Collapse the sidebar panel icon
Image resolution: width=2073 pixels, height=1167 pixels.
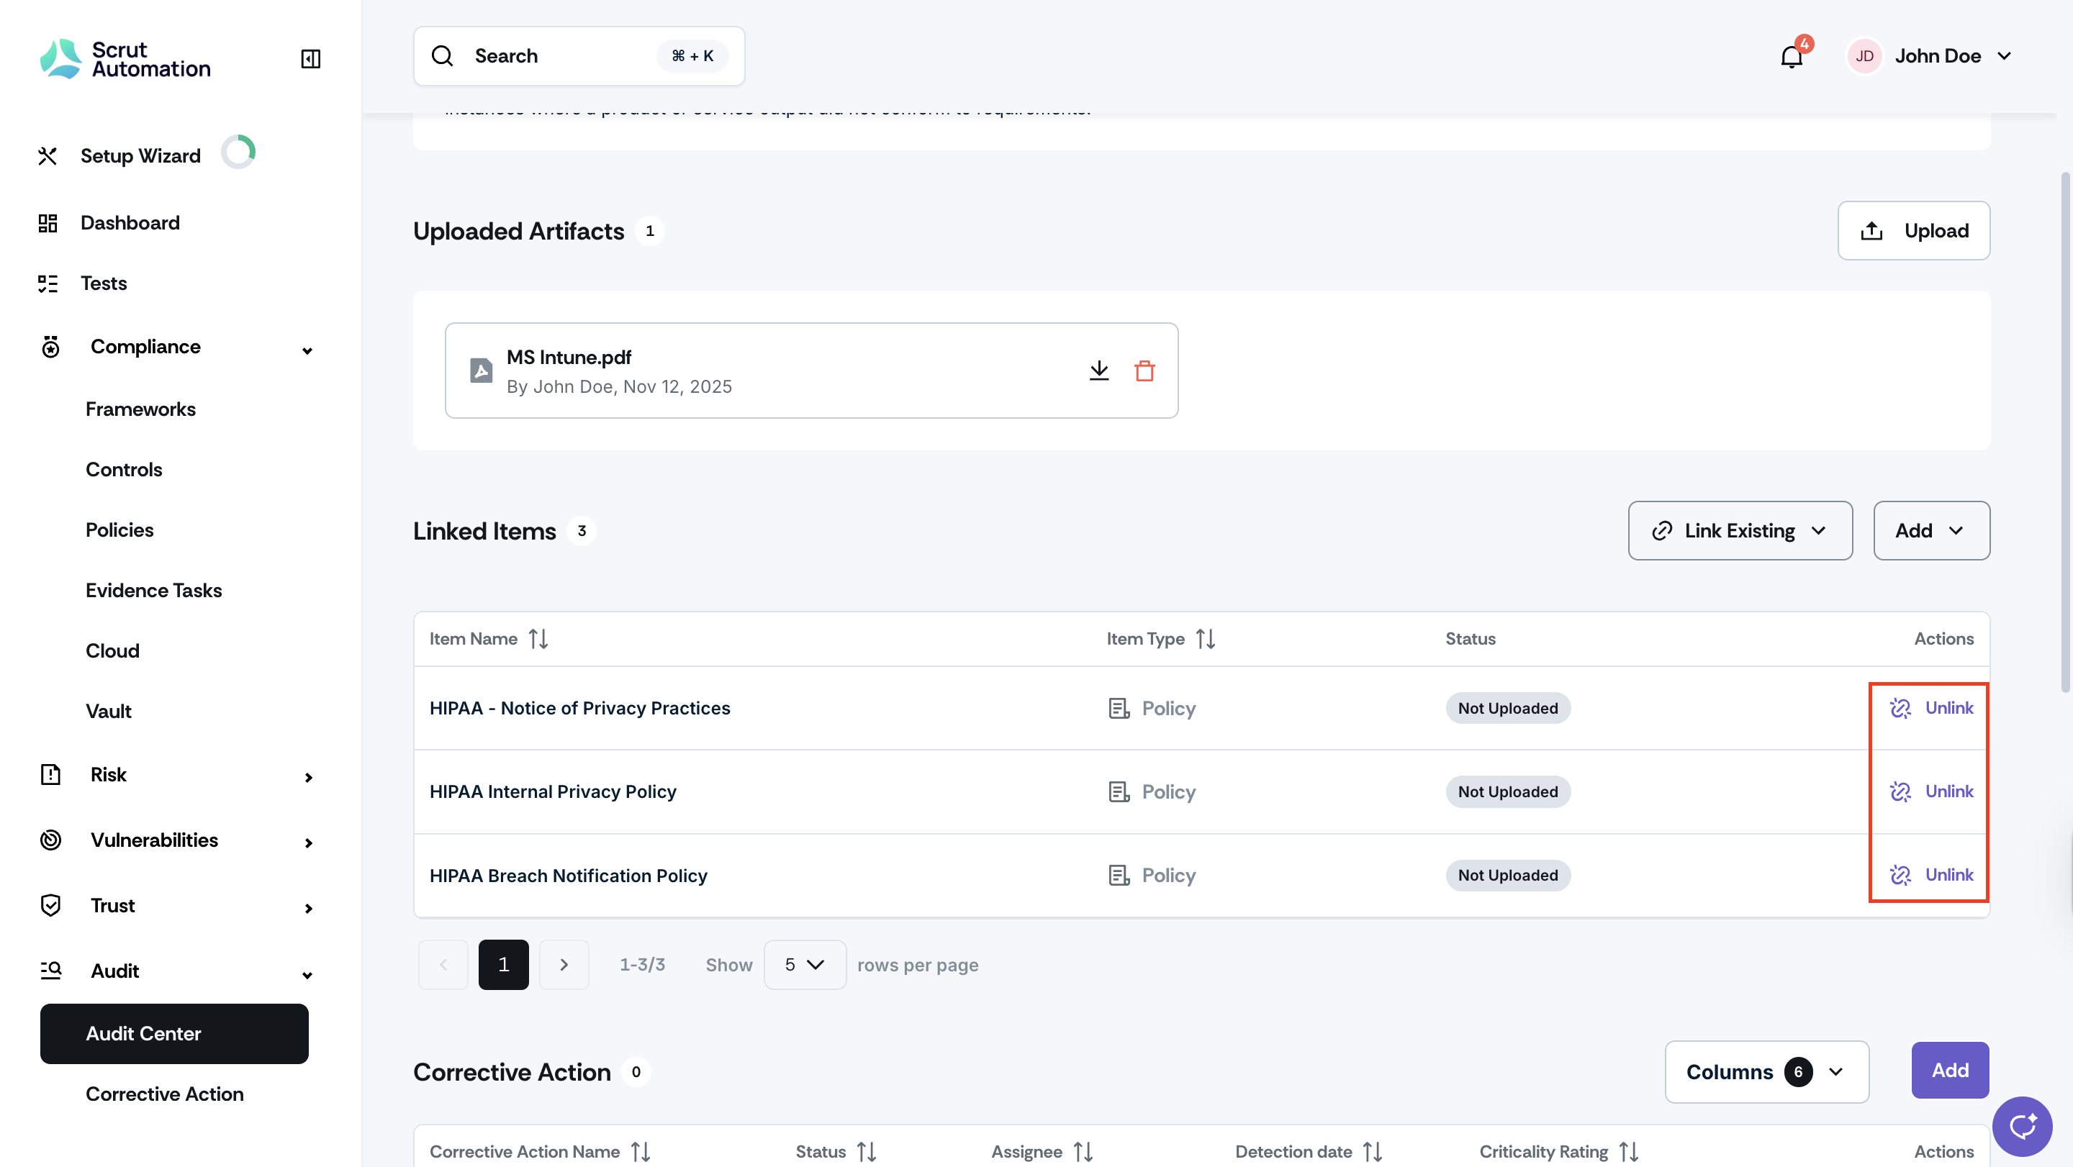pos(311,58)
